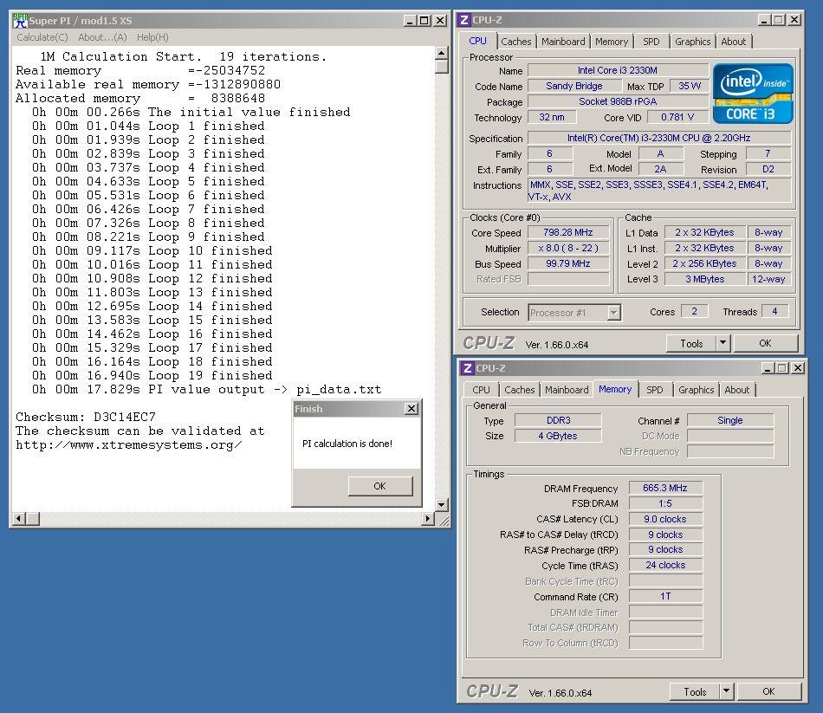The height and width of the screenshot is (713, 823).
Task: Open Mainboard tab in lower CPU-Z window
Action: click(x=567, y=390)
